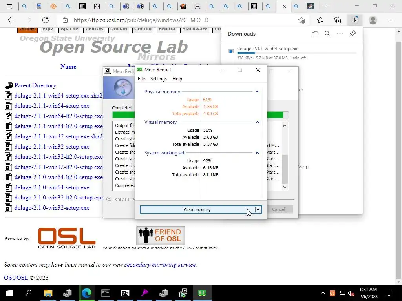Click Virtual memory available 2.63 GB value
The height and width of the screenshot is (301, 402).
pyautogui.click(x=210, y=137)
